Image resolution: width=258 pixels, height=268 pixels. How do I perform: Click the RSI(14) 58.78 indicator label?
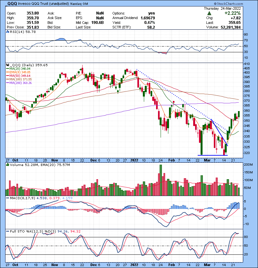tap(23, 32)
